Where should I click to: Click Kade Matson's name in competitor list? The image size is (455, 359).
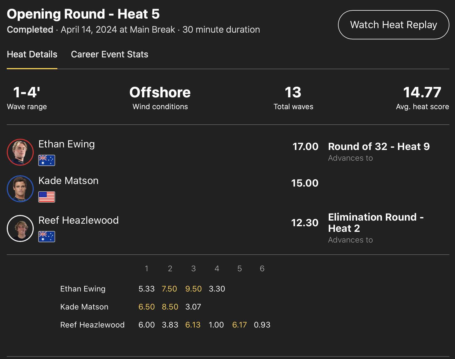pos(68,181)
